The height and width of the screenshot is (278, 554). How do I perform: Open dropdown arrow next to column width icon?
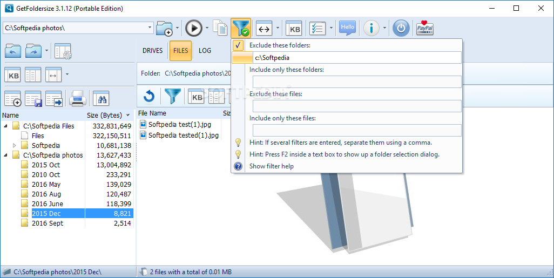pyautogui.click(x=278, y=28)
